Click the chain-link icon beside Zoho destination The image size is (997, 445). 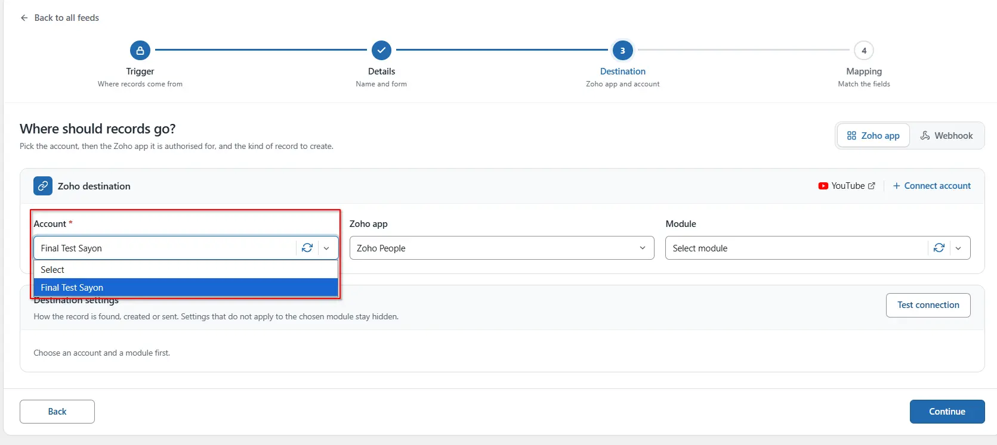coord(43,186)
